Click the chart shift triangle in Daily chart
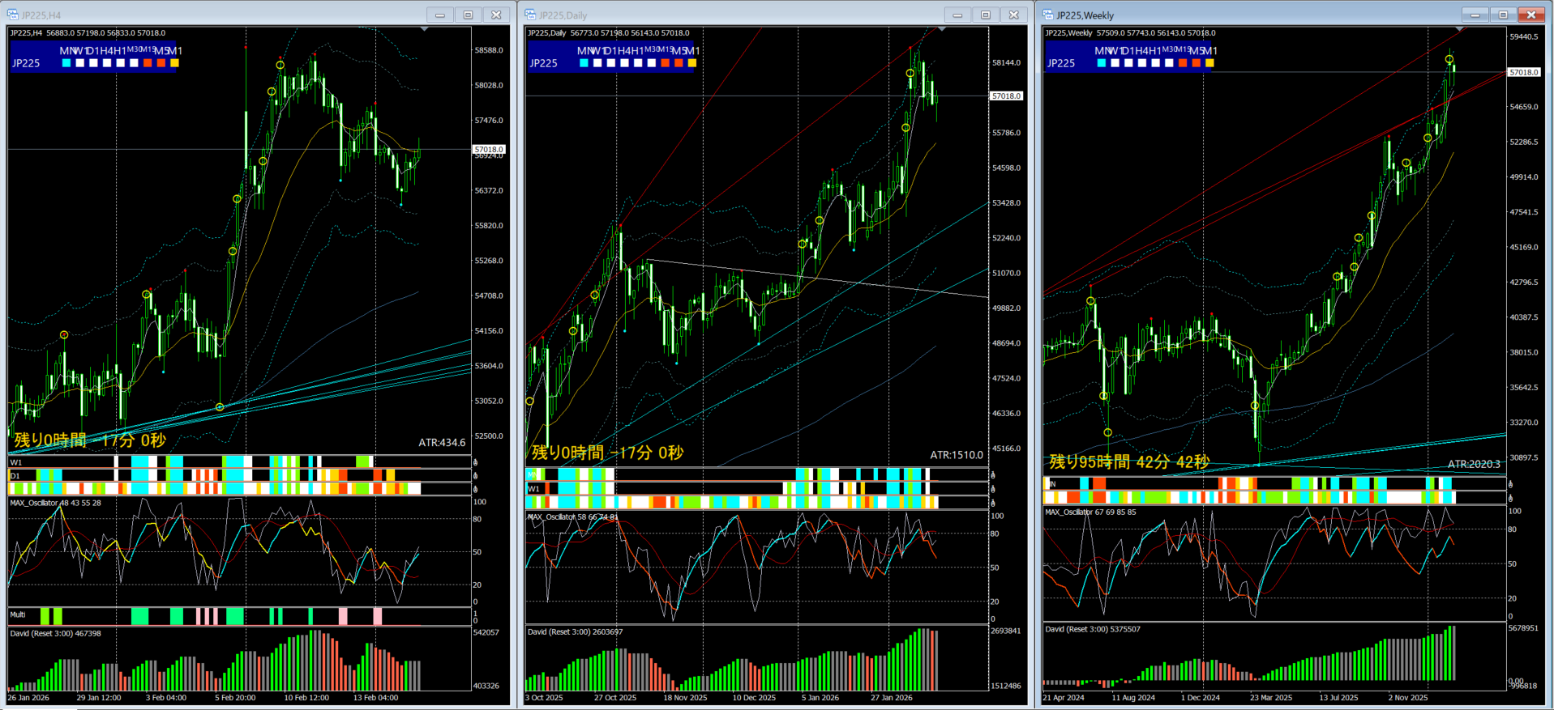The height and width of the screenshot is (710, 1554). [x=941, y=29]
